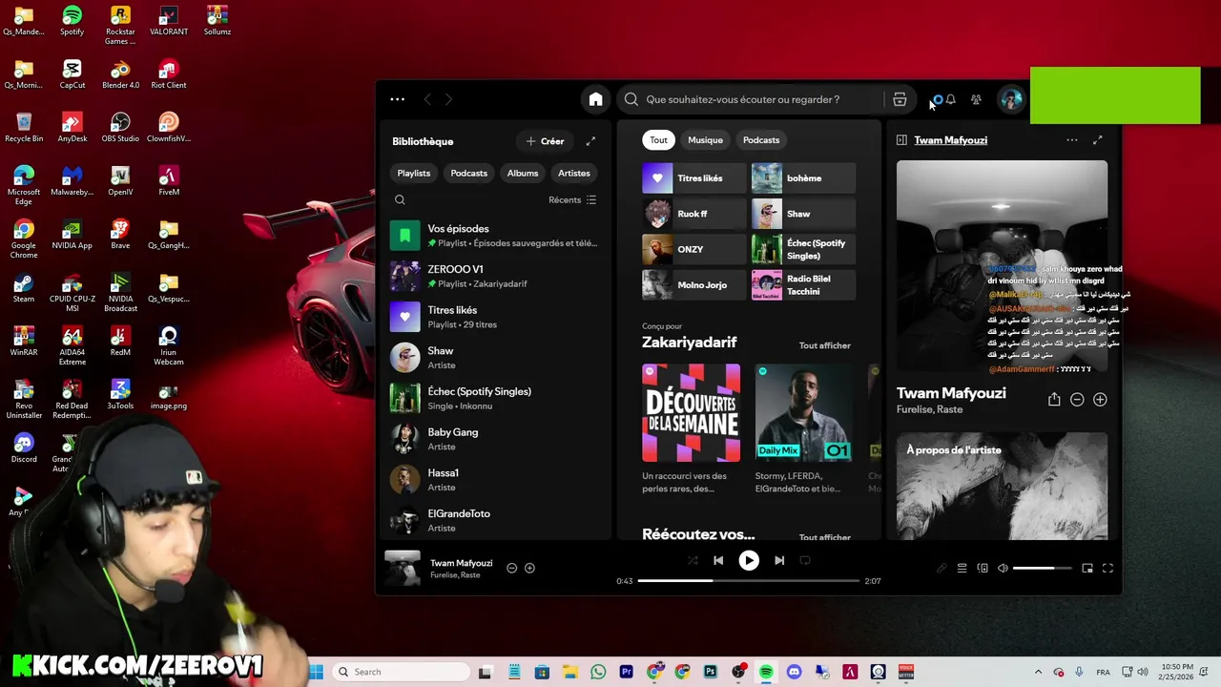Open Baby Gang artist in library
The height and width of the screenshot is (687, 1221).
coord(494,439)
